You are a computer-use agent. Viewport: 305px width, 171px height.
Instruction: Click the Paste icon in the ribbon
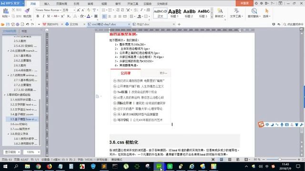click(x=5, y=11)
